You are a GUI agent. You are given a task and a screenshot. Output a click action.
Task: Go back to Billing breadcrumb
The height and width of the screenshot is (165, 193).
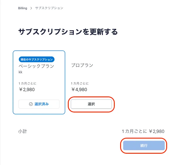tap(23, 8)
